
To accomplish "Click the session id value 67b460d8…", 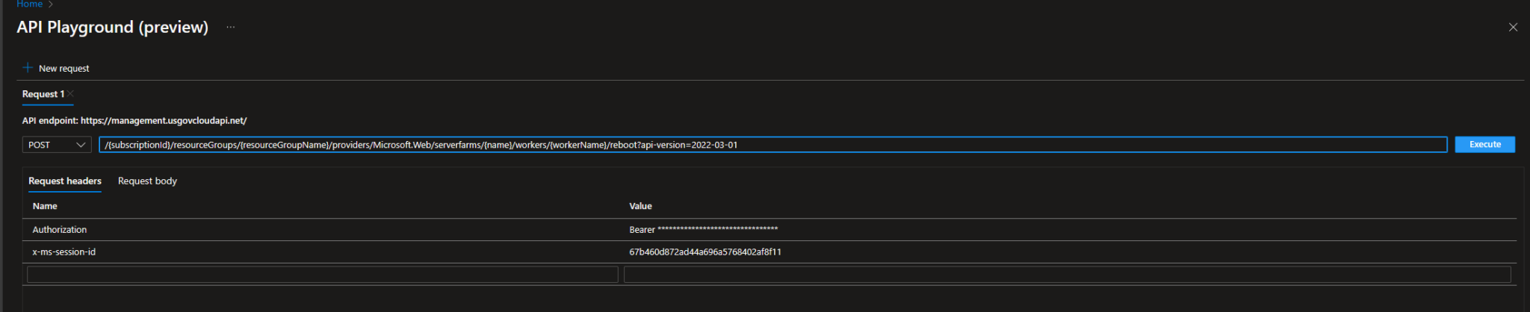I will pos(704,252).
